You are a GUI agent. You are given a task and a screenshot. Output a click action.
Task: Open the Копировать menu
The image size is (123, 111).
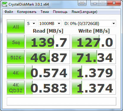click(27, 12)
